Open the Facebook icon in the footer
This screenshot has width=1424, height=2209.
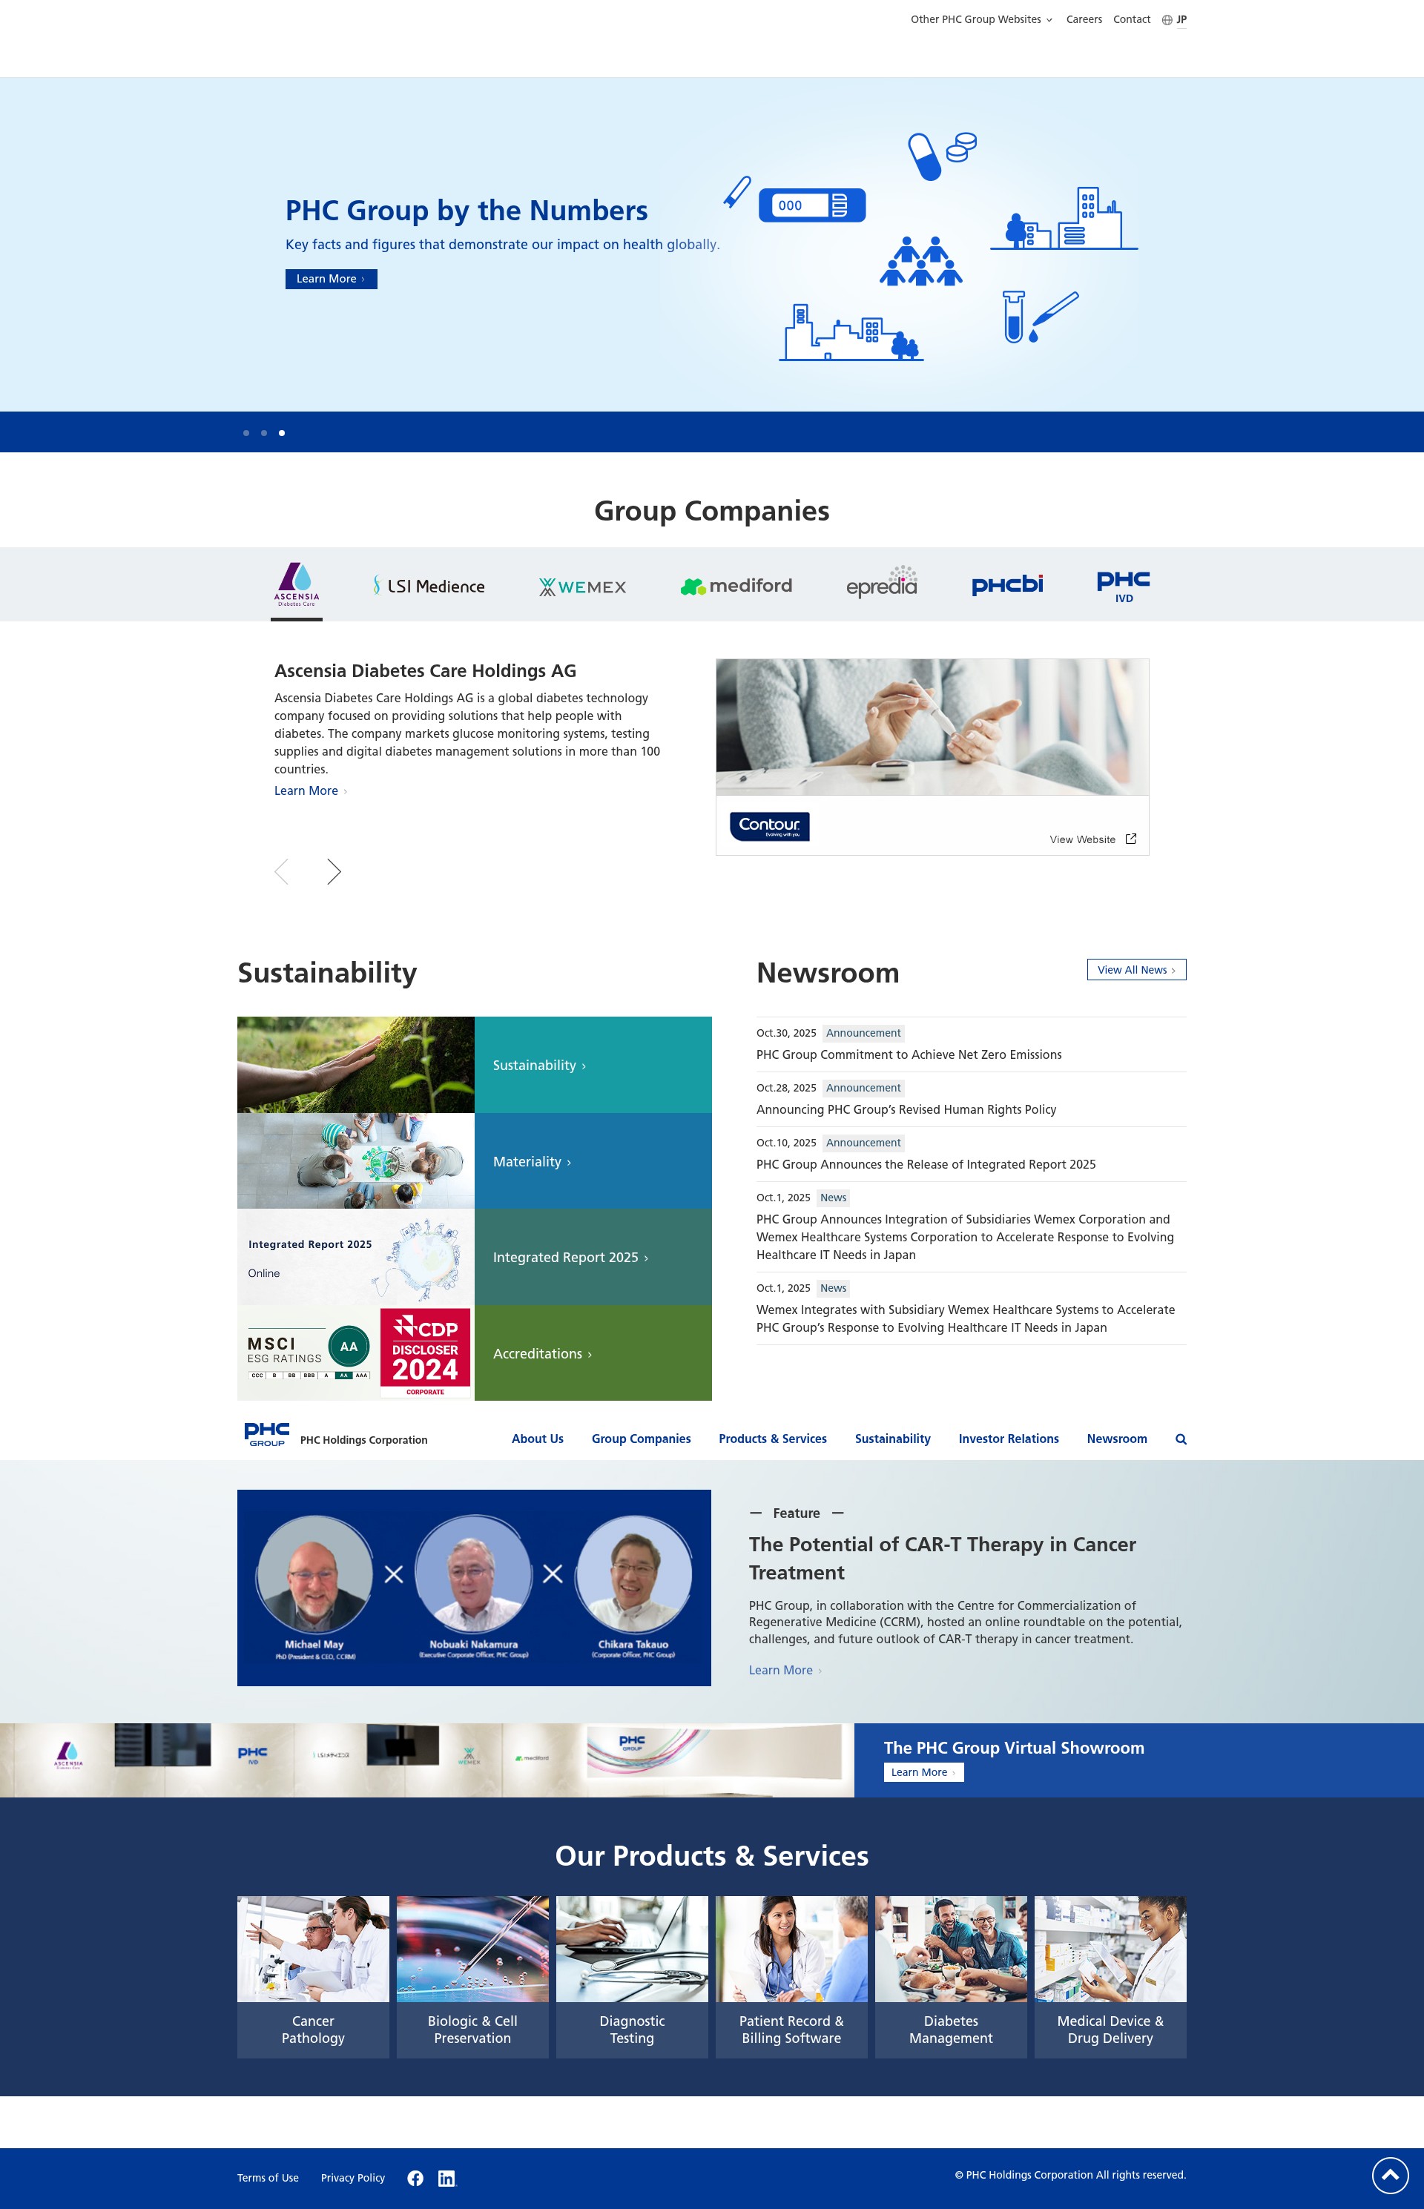[415, 2179]
